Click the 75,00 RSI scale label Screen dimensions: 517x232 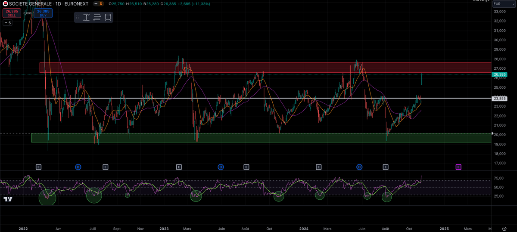pos(499,178)
